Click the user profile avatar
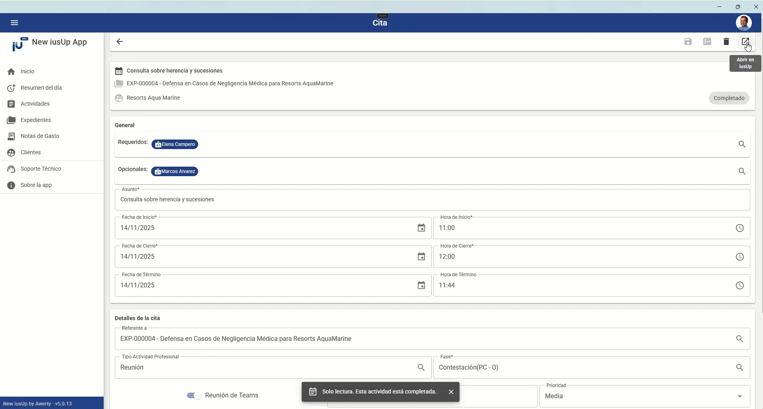This screenshot has width=763, height=409. pyautogui.click(x=744, y=23)
